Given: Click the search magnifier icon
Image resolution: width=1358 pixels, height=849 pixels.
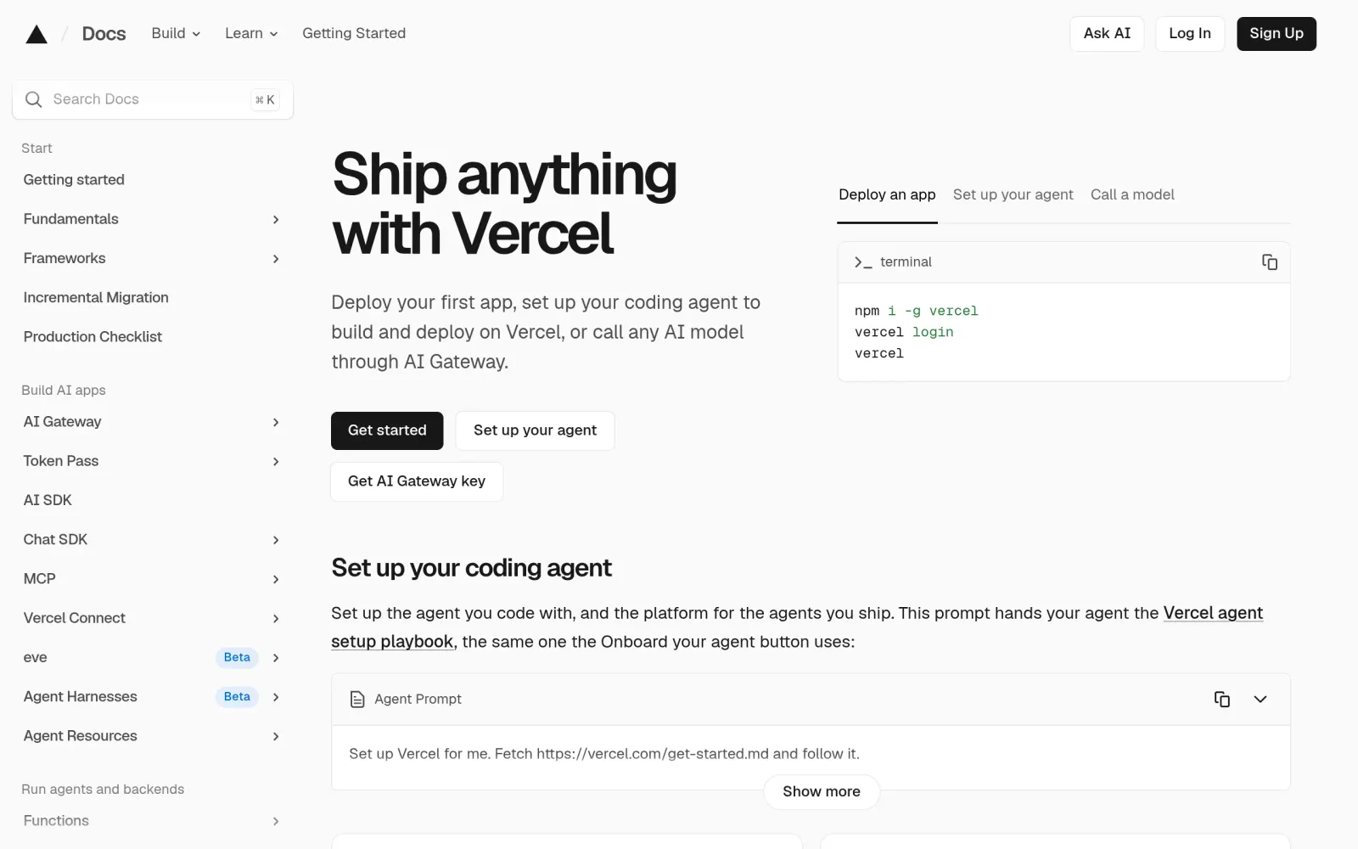Looking at the screenshot, I should click(34, 99).
